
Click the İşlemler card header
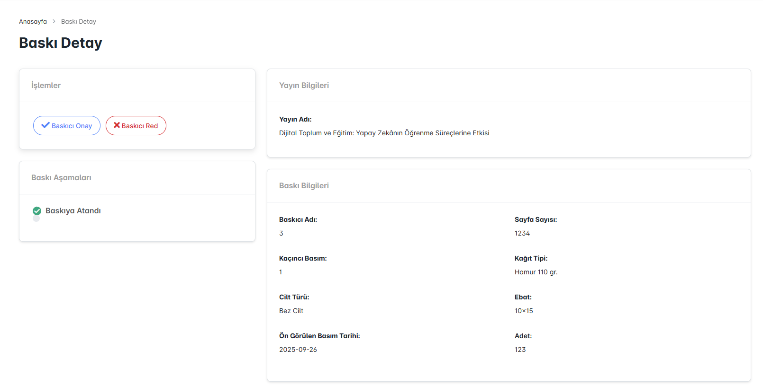46,85
